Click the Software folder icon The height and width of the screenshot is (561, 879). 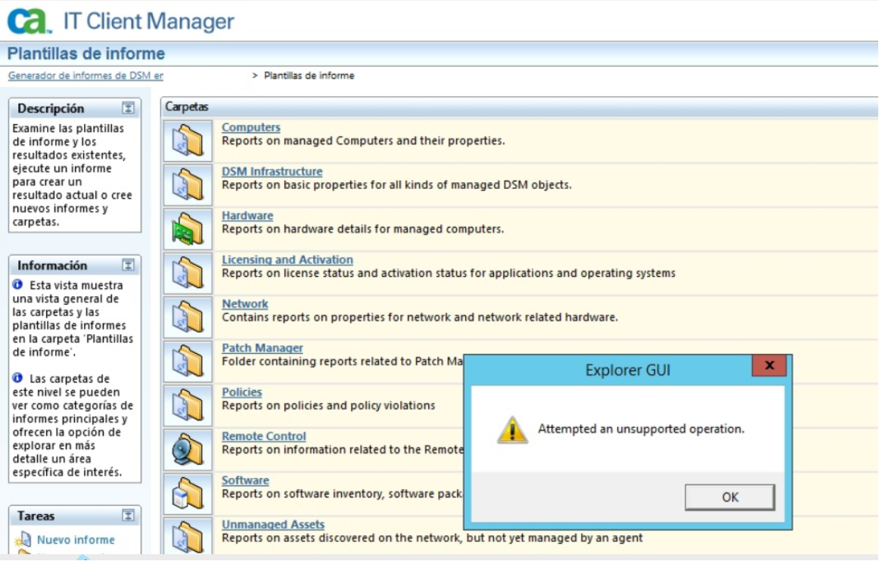188,494
